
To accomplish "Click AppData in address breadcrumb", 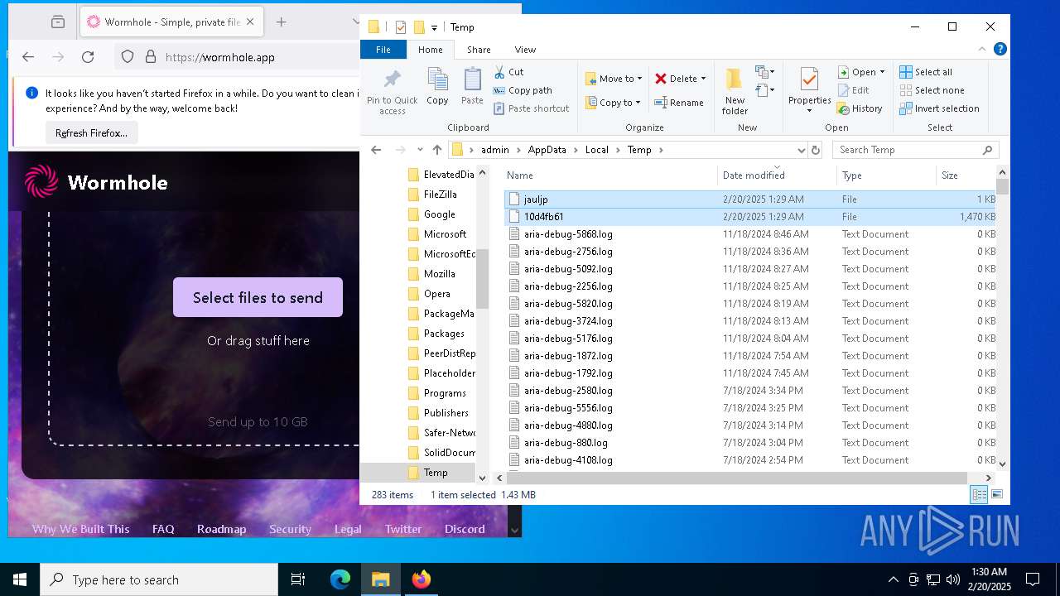I will tap(547, 150).
